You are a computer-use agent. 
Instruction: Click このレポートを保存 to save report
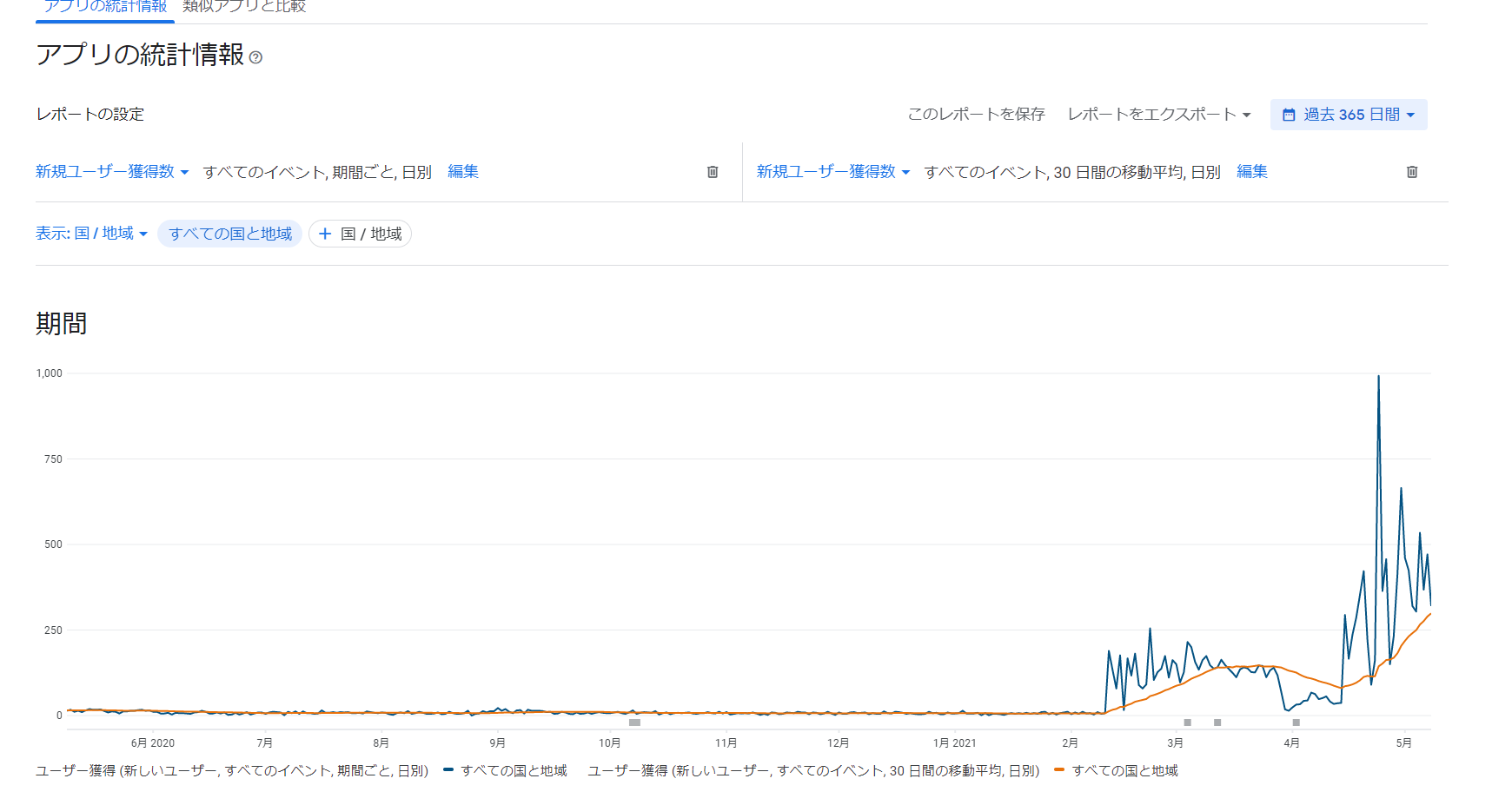click(976, 115)
